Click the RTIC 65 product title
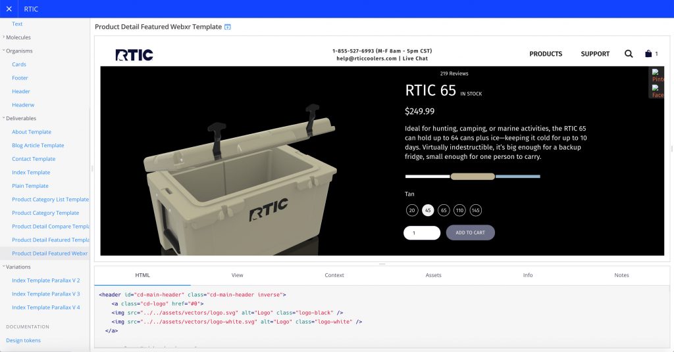 point(430,91)
